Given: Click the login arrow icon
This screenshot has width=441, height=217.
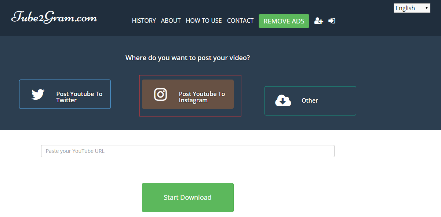Looking at the screenshot, I should tap(332, 21).
